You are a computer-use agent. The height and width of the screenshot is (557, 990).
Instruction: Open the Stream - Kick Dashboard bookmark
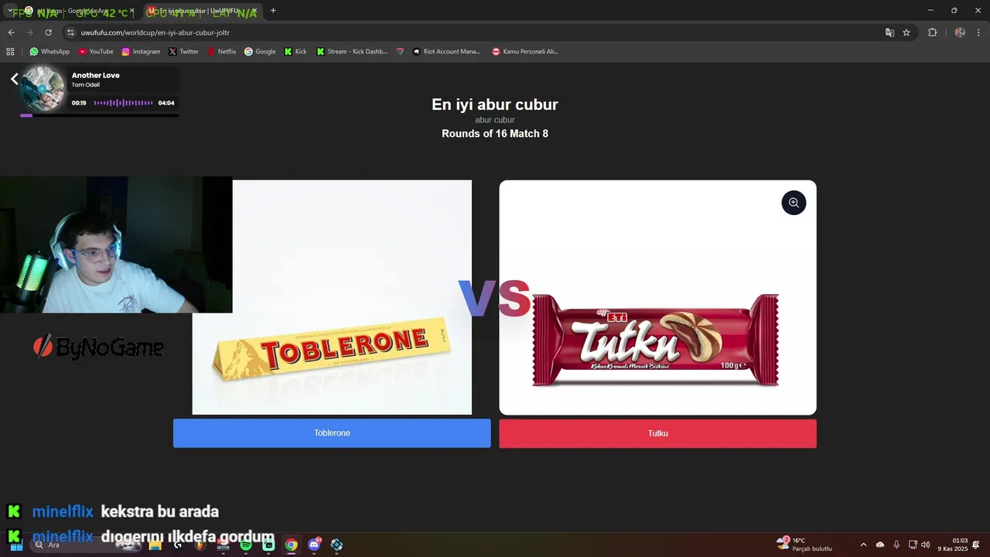coord(352,52)
